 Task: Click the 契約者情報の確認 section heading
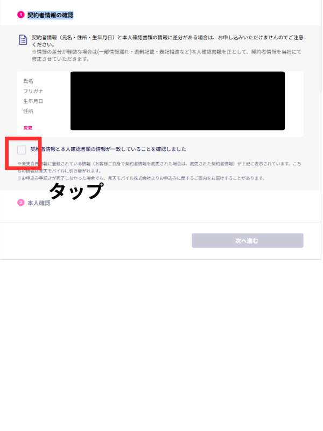coord(50,15)
